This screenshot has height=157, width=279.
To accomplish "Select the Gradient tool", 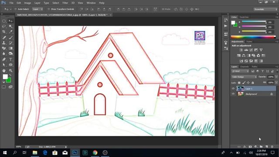I will coord(10,48).
